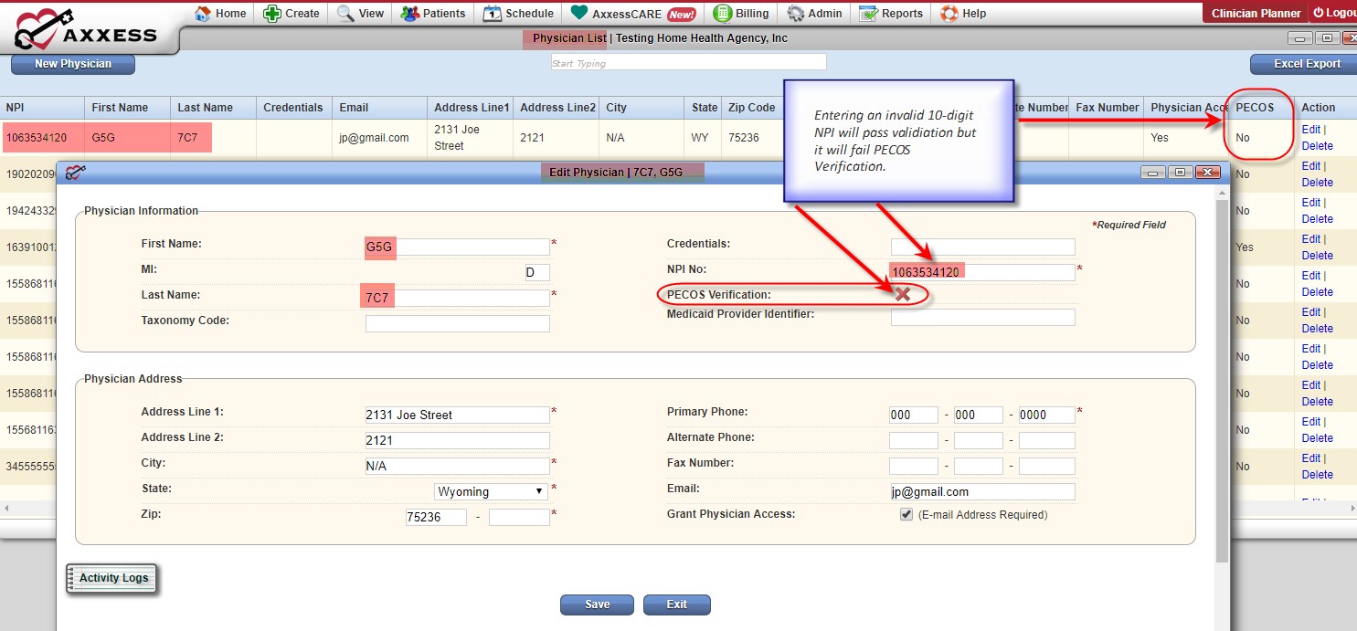
Task: Click the Edit Physician window title icon
Action: [76, 172]
